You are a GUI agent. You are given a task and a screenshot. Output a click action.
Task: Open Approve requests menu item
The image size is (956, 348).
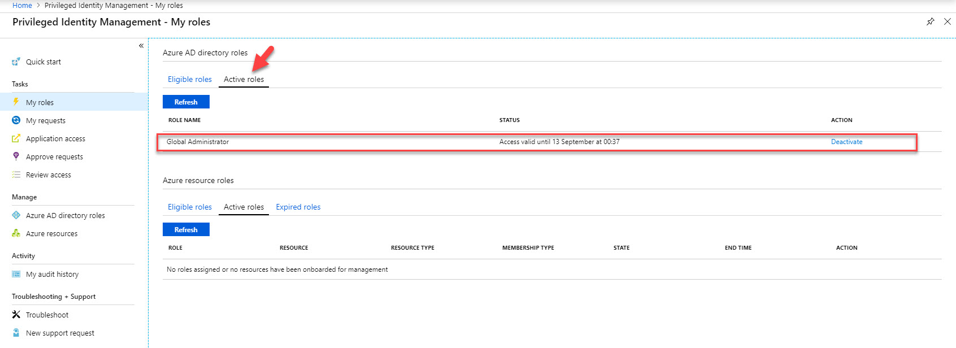tap(54, 156)
